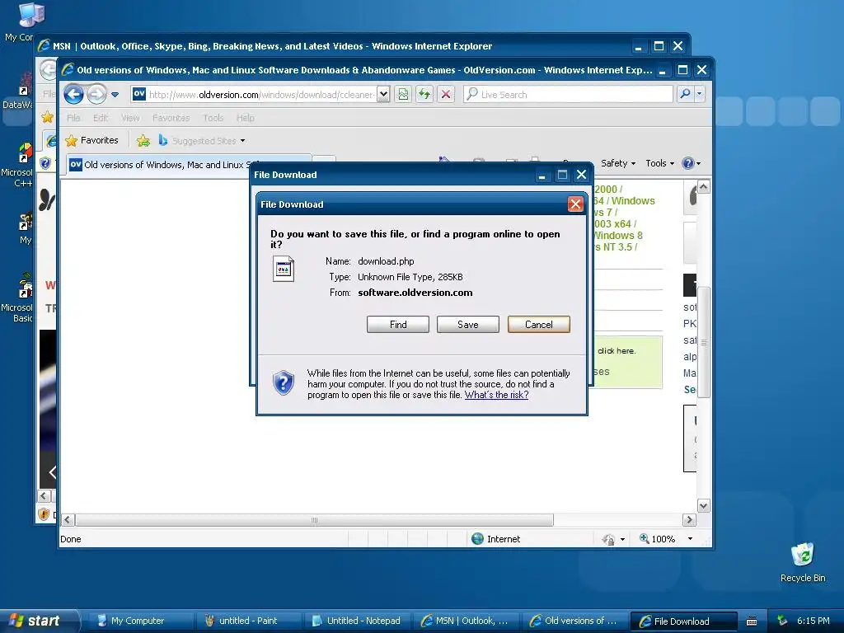
Task: Click software.oldversion.com source text
Action: (415, 293)
